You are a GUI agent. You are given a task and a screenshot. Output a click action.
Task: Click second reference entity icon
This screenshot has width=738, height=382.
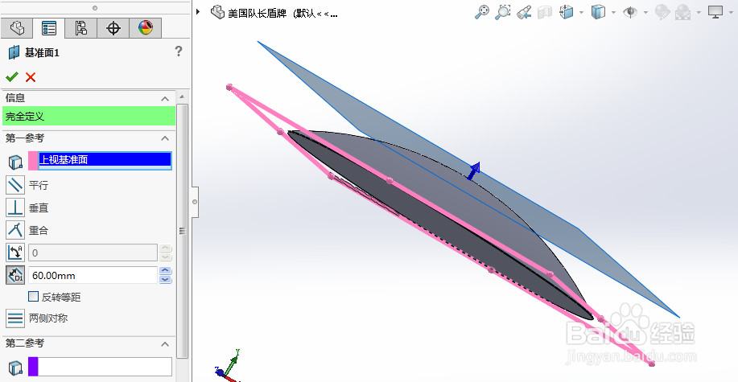tap(15, 368)
